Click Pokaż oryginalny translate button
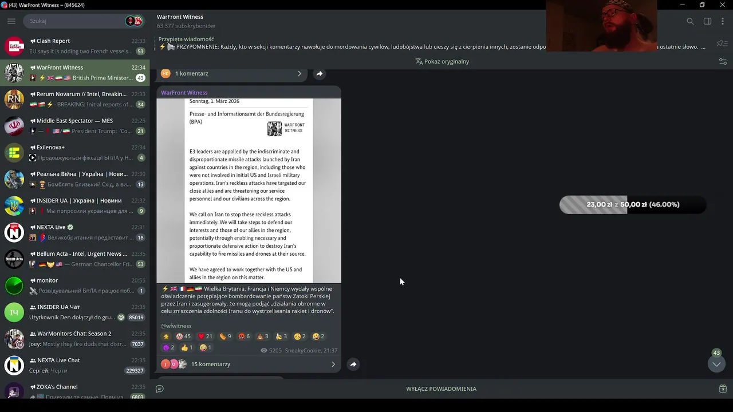The height and width of the screenshot is (412, 733). 442,61
